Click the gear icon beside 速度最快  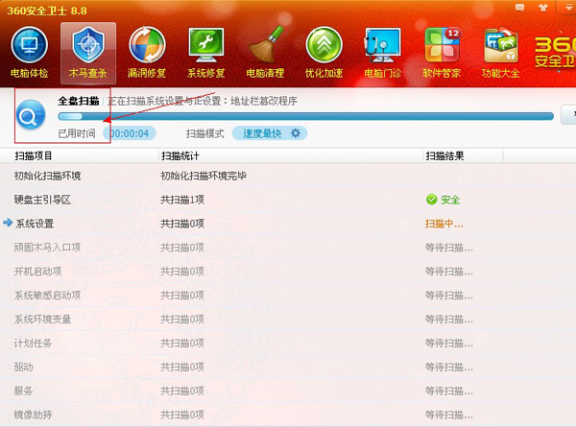click(x=296, y=133)
